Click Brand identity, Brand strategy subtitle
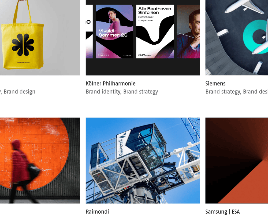268x215 pixels. click(x=122, y=92)
